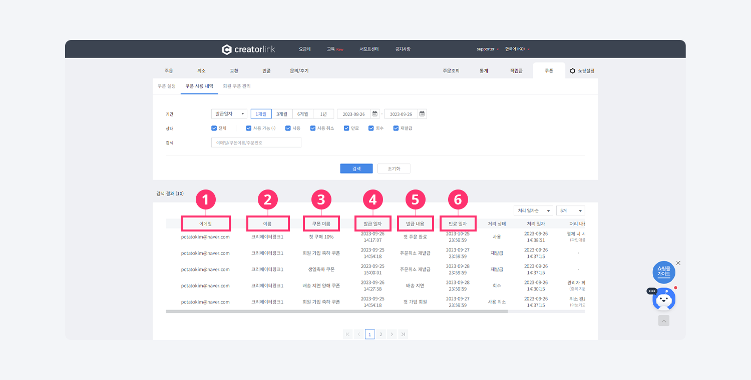Open the end date calendar picker icon

(422, 114)
